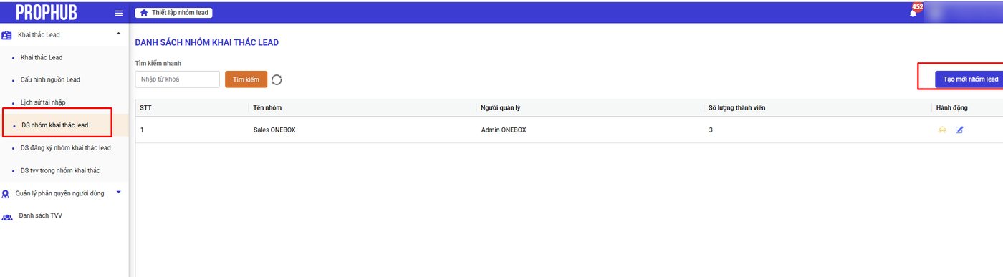Image resolution: width=1003 pixels, height=277 pixels.
Task: Click member count 3 cell
Action: click(711, 130)
